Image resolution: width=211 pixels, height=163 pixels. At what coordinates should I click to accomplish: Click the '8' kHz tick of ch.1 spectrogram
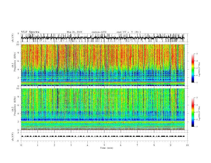18,53
